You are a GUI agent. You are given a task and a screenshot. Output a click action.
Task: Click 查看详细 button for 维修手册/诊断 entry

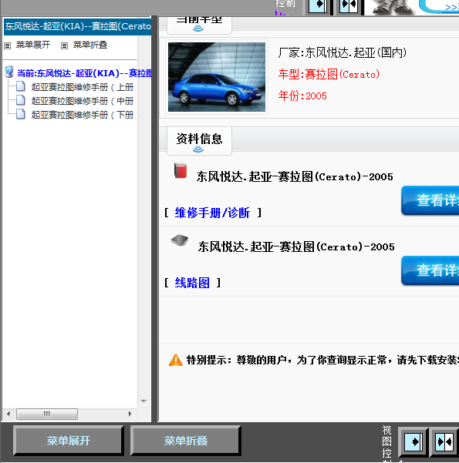coord(430,200)
